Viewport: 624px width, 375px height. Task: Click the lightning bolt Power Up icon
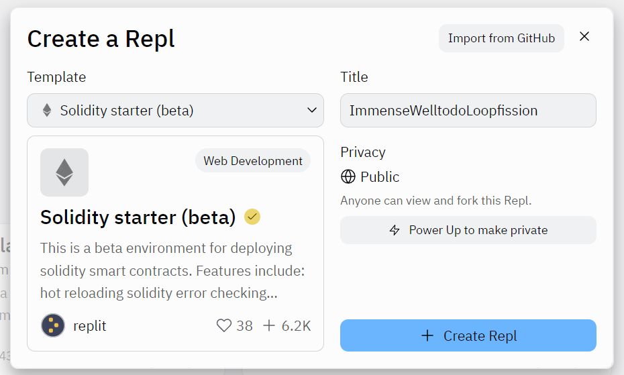point(395,230)
